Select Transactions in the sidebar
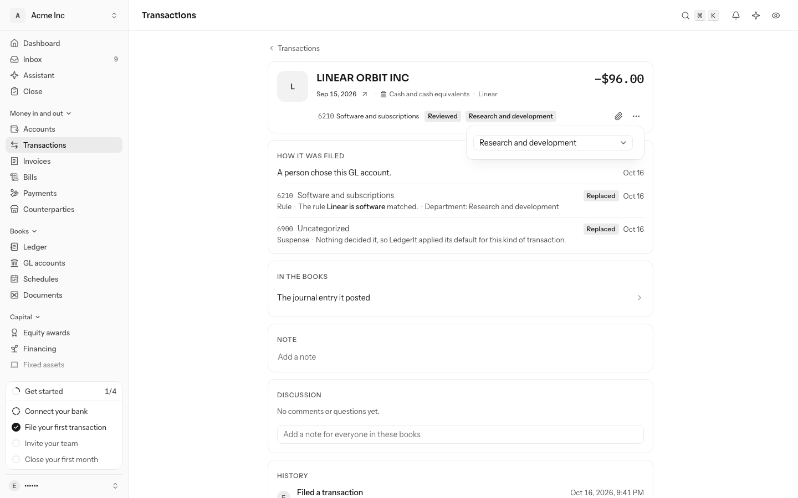This screenshot has height=498, width=798. [64, 145]
